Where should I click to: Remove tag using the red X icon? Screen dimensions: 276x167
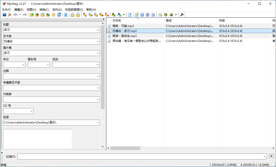[10, 15]
